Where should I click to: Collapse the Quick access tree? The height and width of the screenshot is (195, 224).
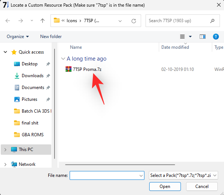(x=6, y=52)
